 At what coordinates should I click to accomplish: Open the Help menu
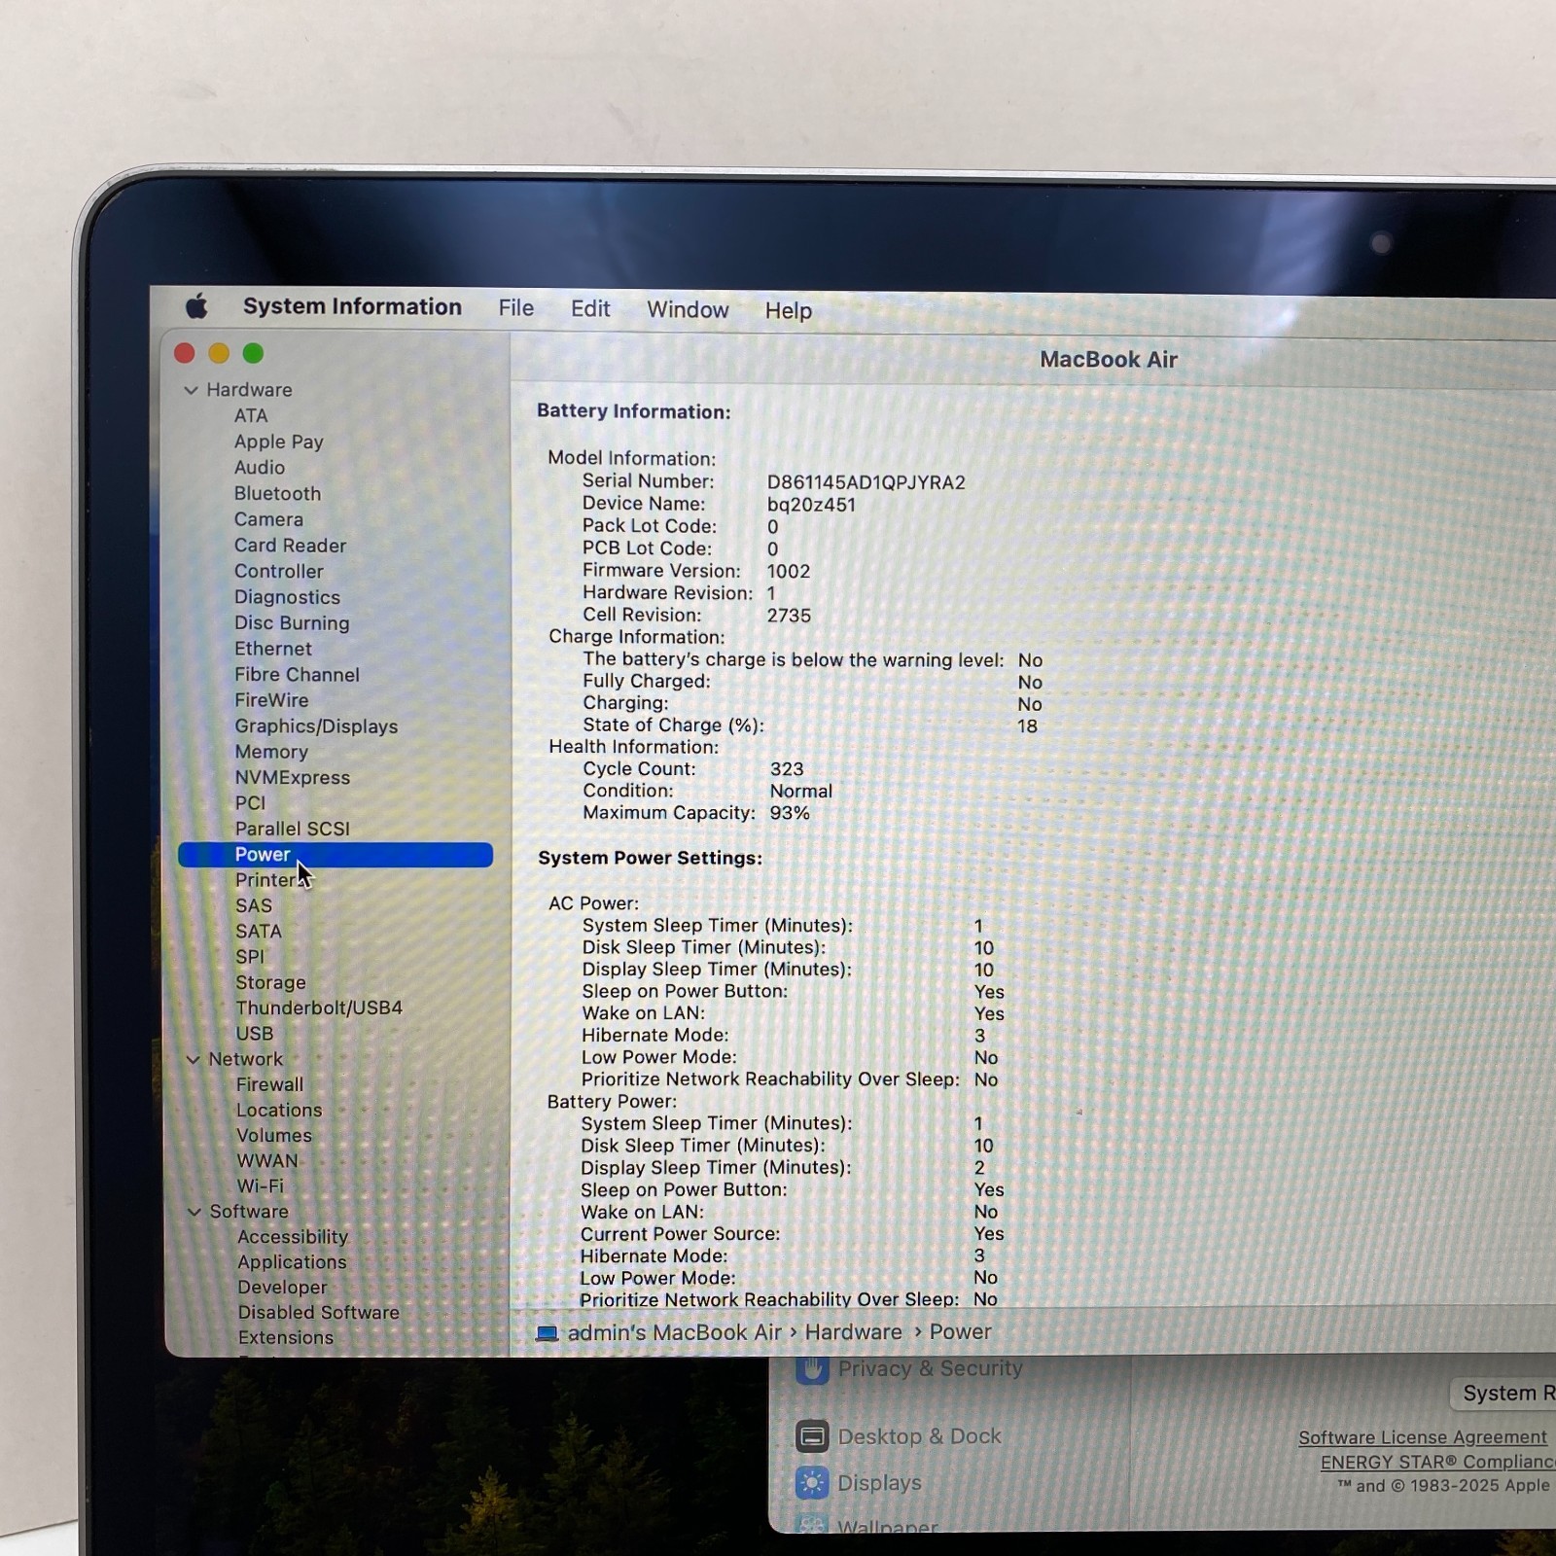[788, 311]
